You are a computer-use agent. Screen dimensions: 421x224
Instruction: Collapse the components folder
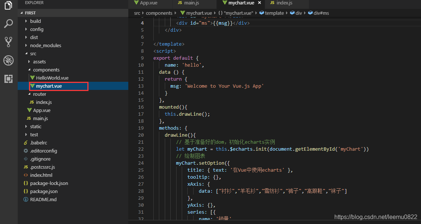(29, 70)
